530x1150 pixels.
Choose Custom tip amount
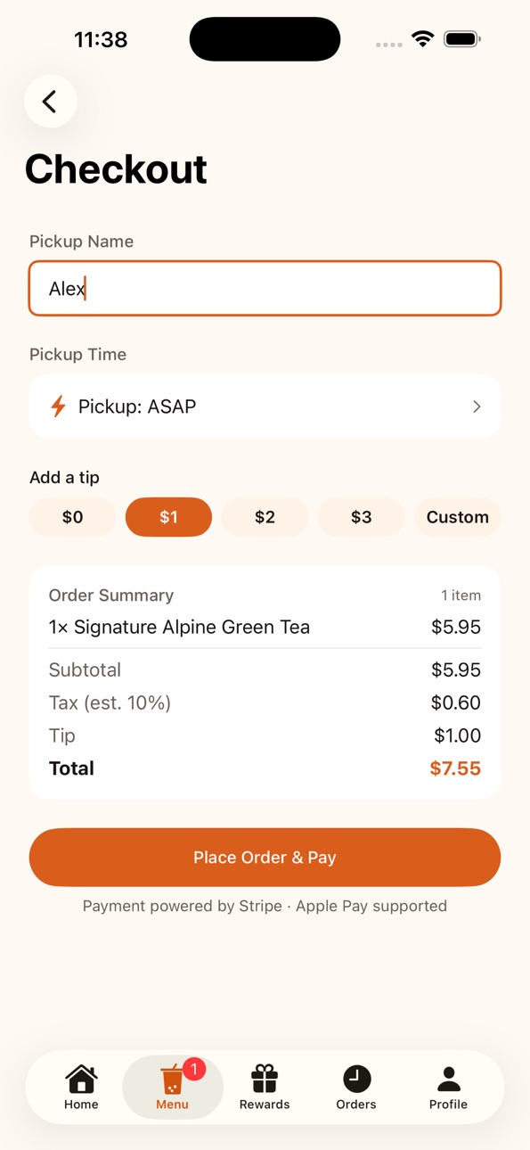(457, 517)
